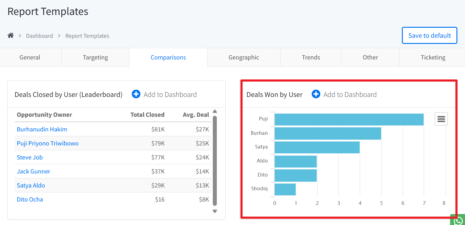Go to the Trends tab

(311, 57)
